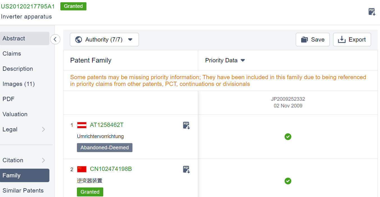Click the green checkmark in the CN102474198B row

[288, 181]
